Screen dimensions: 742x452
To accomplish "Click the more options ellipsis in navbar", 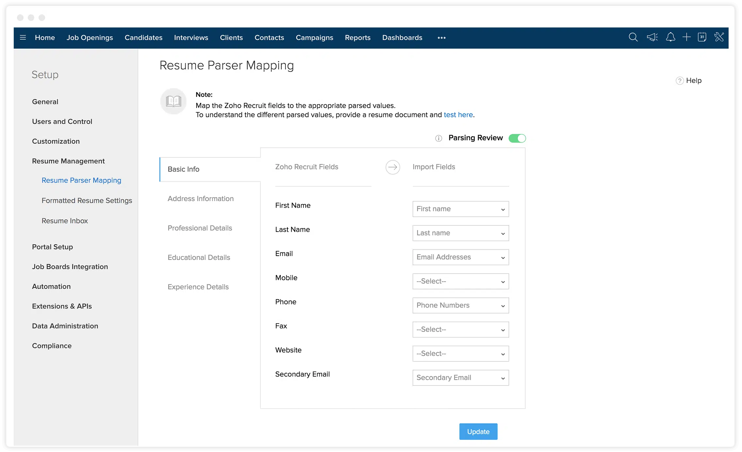I will point(442,38).
